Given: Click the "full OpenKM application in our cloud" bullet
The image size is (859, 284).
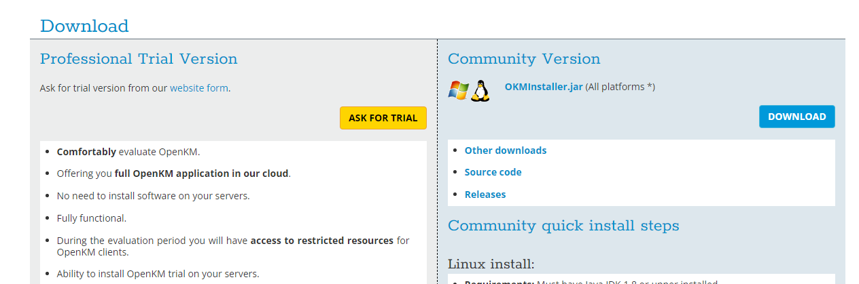Looking at the screenshot, I should coord(174,174).
